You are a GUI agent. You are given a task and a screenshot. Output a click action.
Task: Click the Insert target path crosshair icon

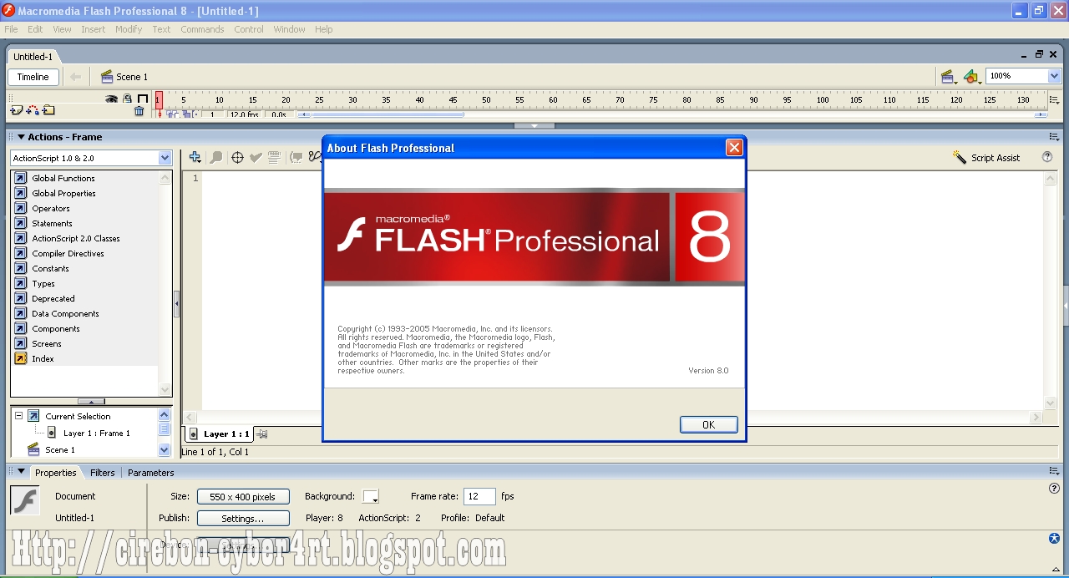pyautogui.click(x=237, y=157)
